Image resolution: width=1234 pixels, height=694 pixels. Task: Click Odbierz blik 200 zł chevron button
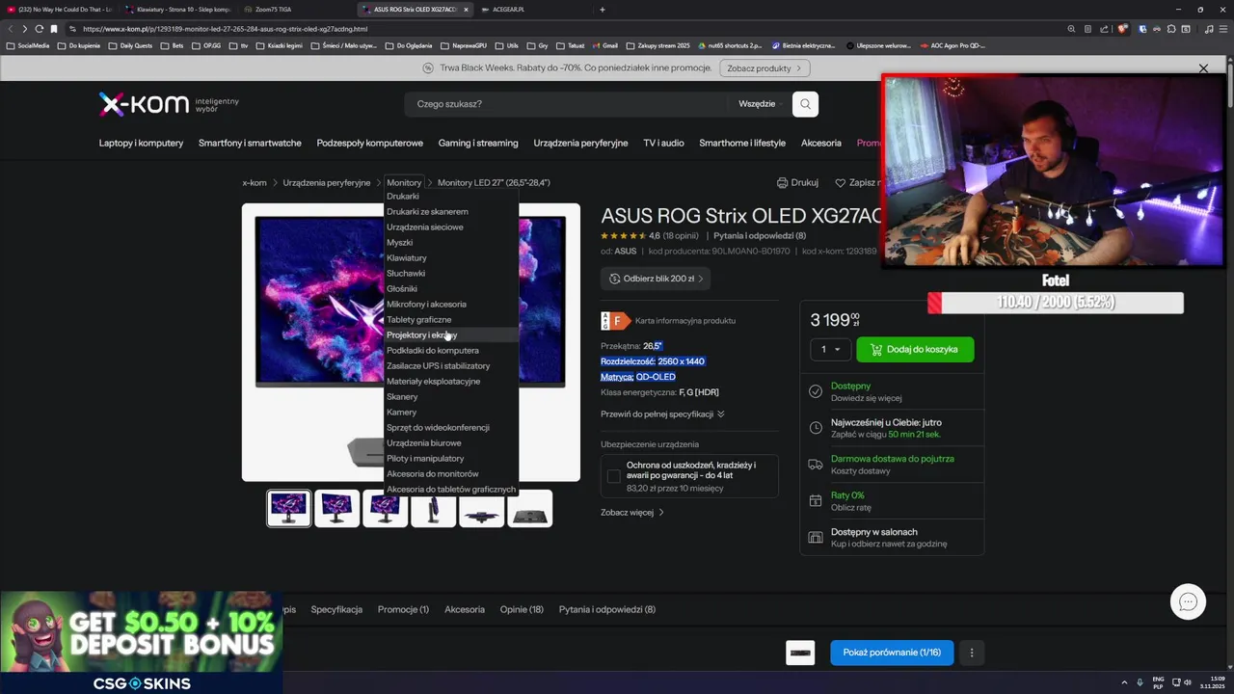[x=656, y=279]
